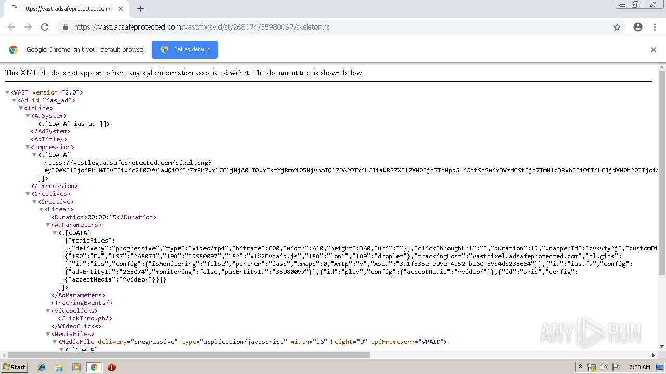The width and height of the screenshot is (666, 374).
Task: Click the Duration 00:00:15 text
Action: tap(104, 217)
